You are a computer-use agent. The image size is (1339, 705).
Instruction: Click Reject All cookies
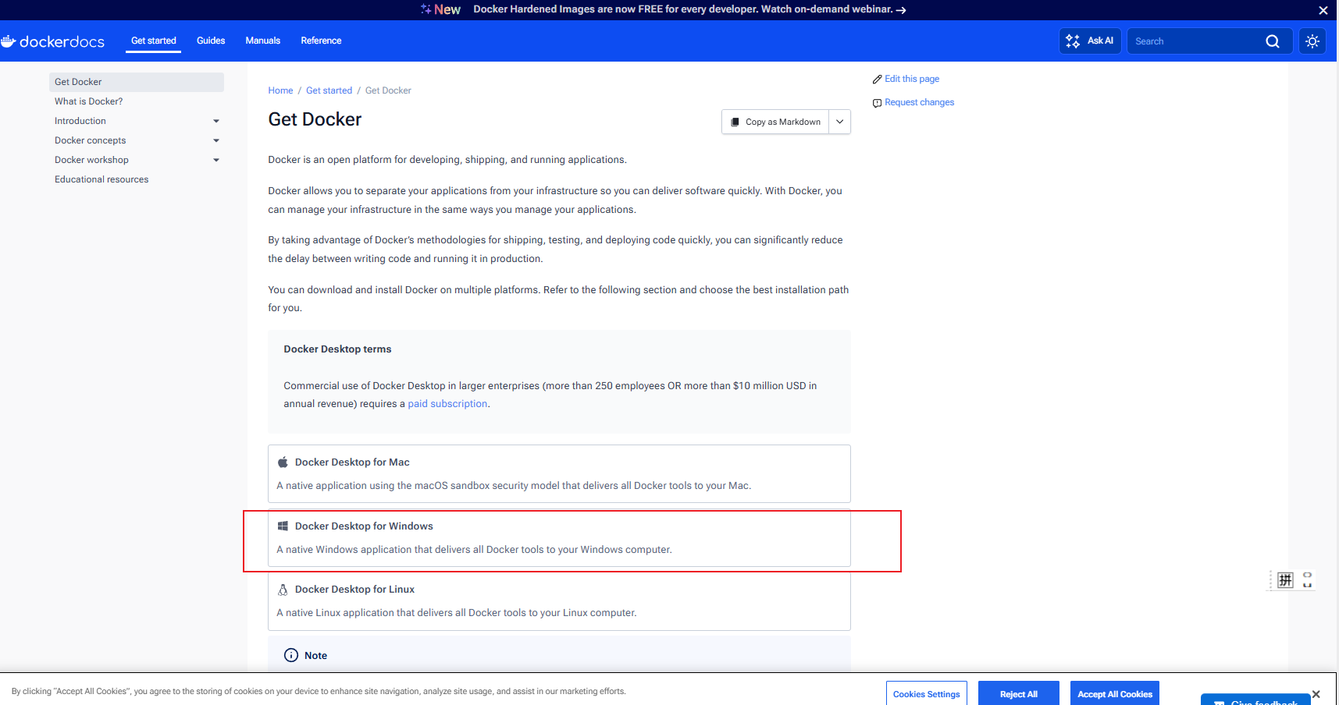pyautogui.click(x=1019, y=693)
